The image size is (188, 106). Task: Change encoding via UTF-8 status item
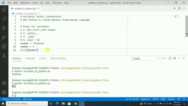tap(155, 99)
